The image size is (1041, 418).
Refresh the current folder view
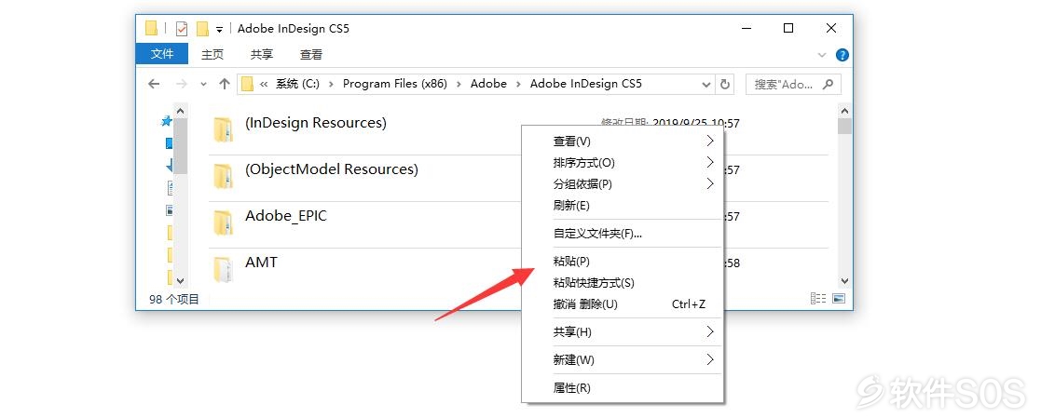tap(725, 85)
